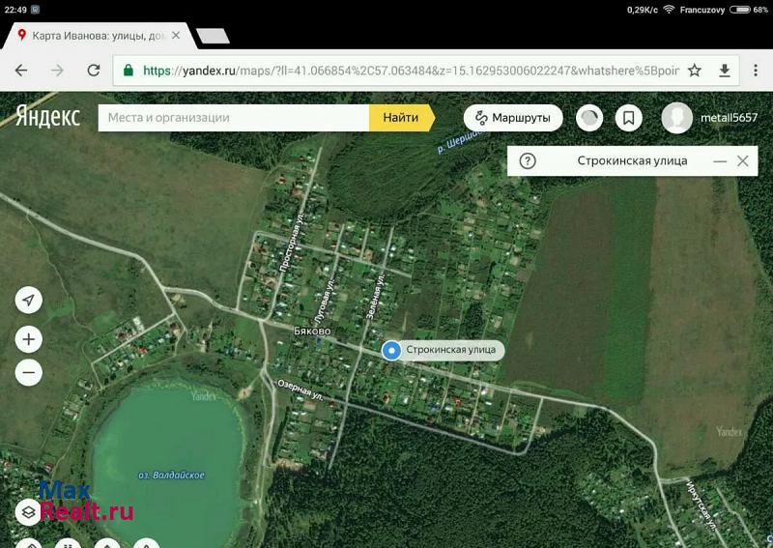Open saved bookmarks in Yandex Maps
The width and height of the screenshot is (773, 548).
[628, 118]
